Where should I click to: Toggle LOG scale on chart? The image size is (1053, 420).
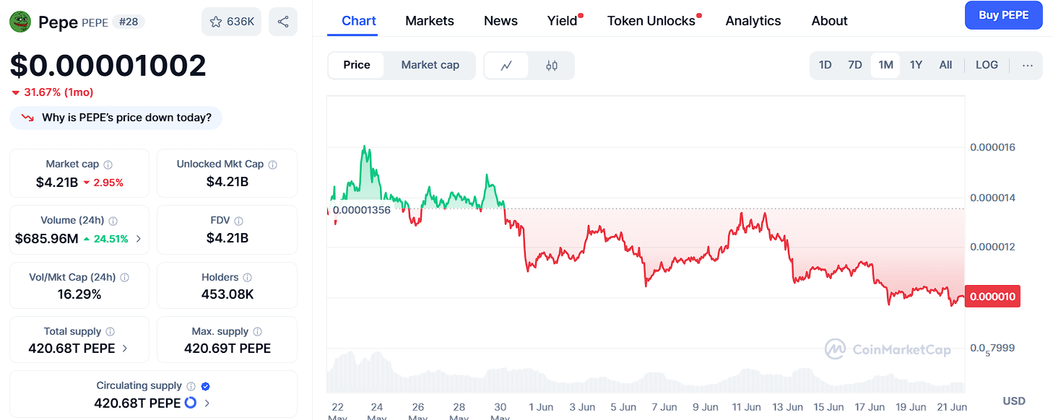coord(987,65)
